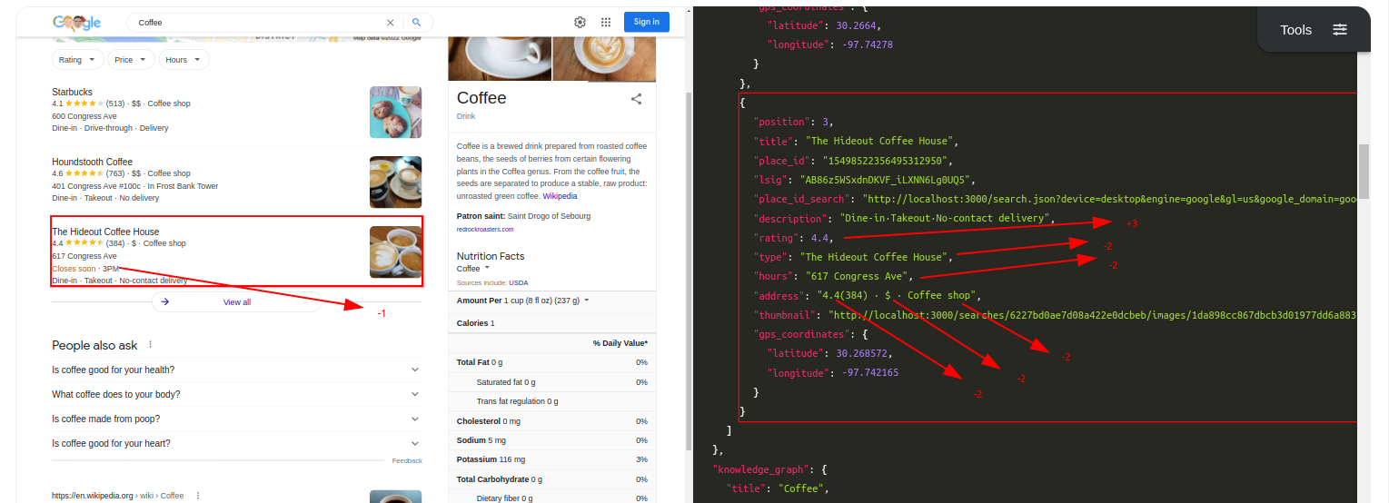Open the Tools panel button
Viewport: 1389px width, 503px height.
[x=1314, y=30]
